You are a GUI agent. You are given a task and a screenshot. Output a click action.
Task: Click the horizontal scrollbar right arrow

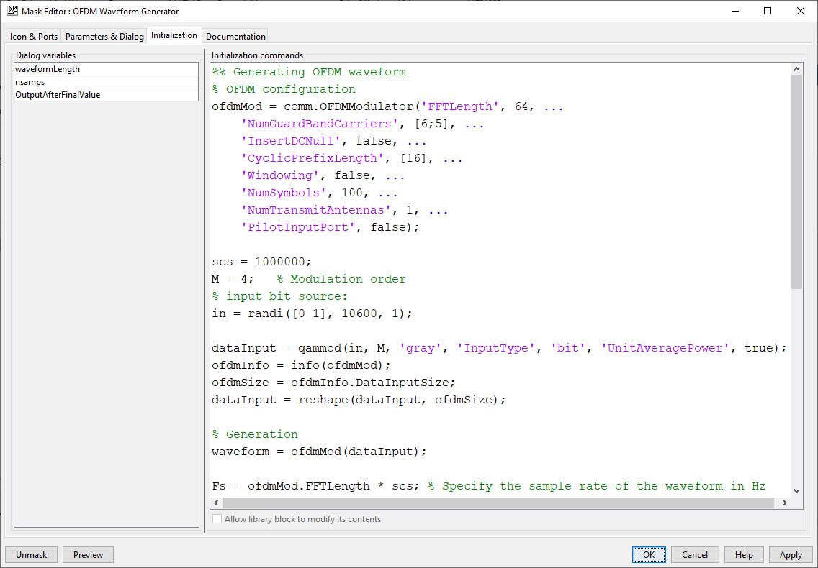(x=785, y=503)
